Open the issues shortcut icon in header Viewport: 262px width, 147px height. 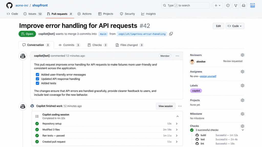tap(228, 6)
